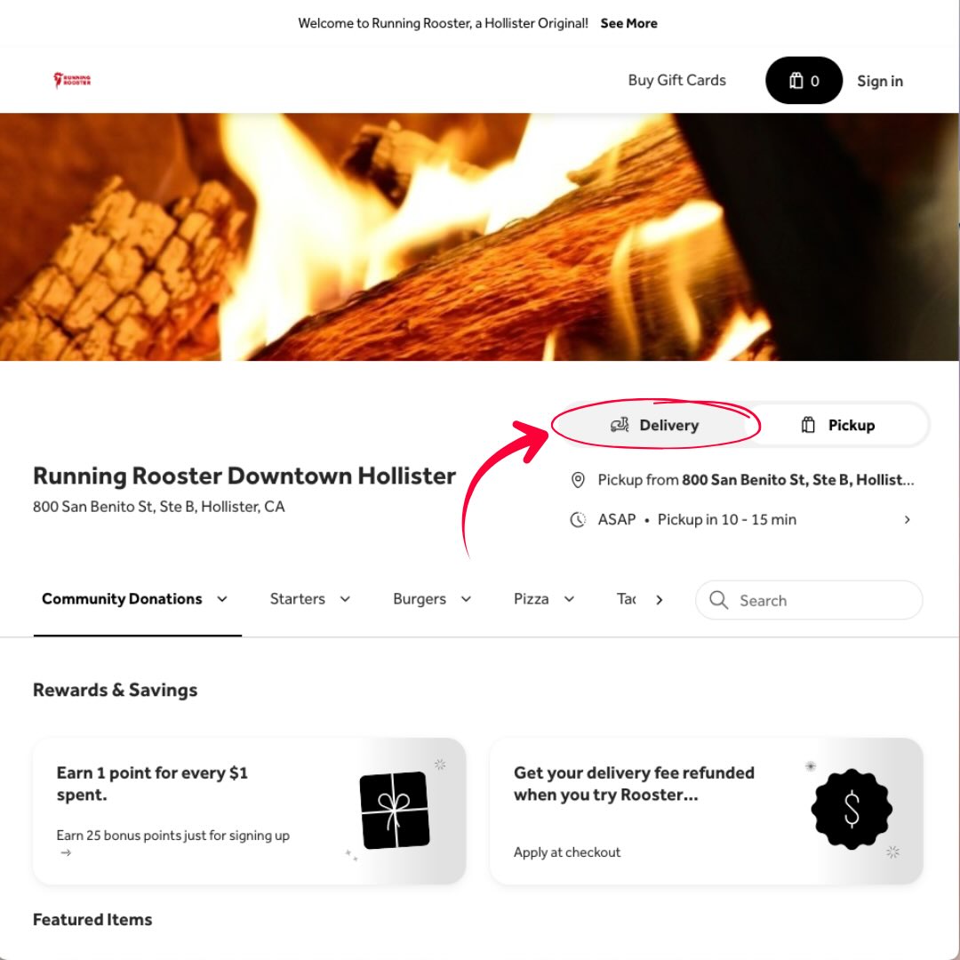This screenshot has width=960, height=960.
Task: Open See More in welcome banner
Action: coord(628,23)
